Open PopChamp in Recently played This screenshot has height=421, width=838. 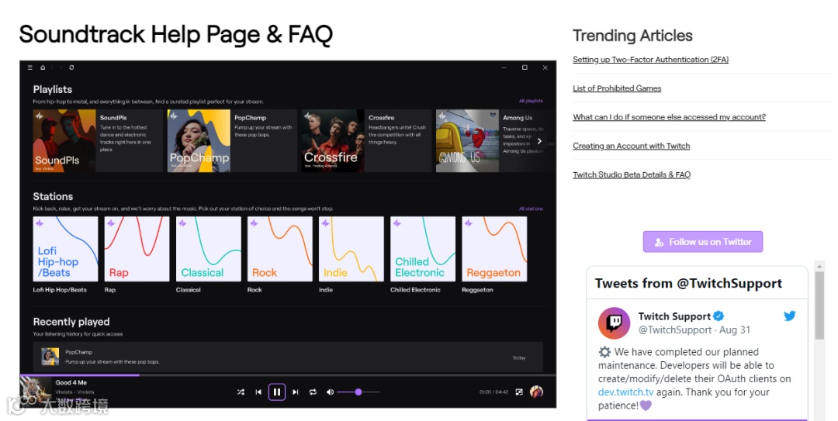pyautogui.click(x=288, y=357)
